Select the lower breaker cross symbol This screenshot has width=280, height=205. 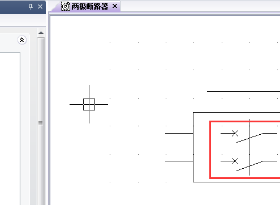[235, 161]
